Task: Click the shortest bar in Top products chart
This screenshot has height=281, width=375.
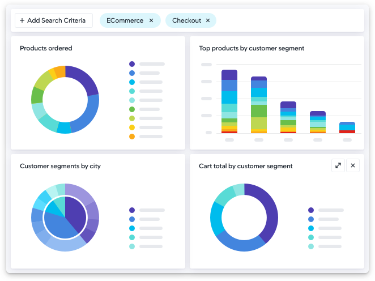Action: point(347,127)
